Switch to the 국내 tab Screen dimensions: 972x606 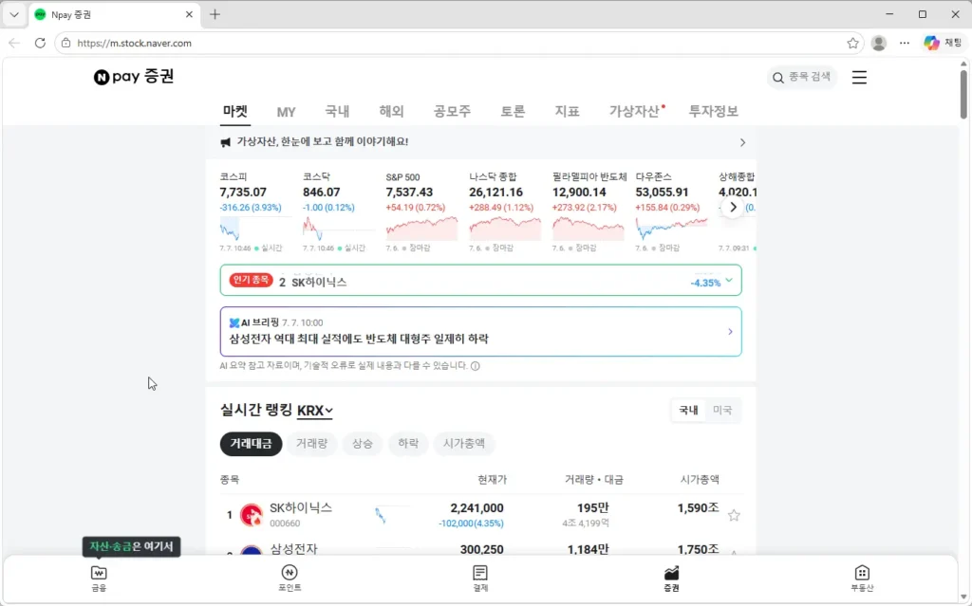point(337,112)
